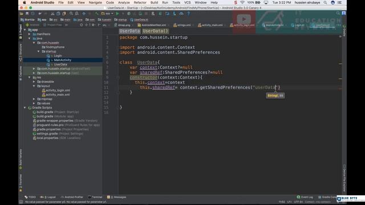Click the Debug app bug icon
The height and width of the screenshot is (205, 365).
click(x=129, y=14)
